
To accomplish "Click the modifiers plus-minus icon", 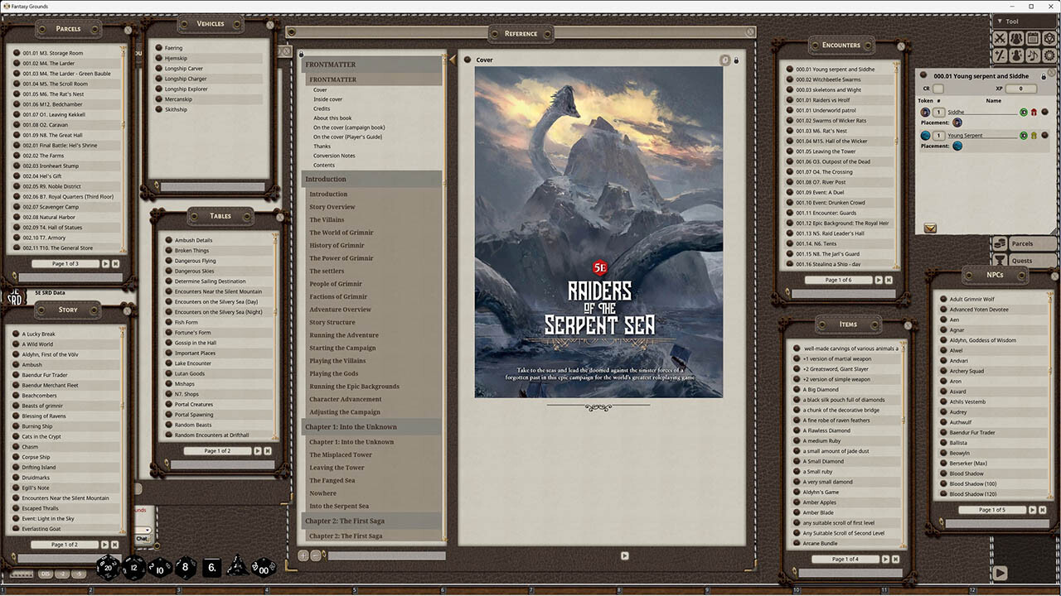I will 1000,55.
